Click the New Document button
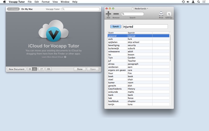The width and height of the screenshot is (209, 131). (x=16, y=69)
